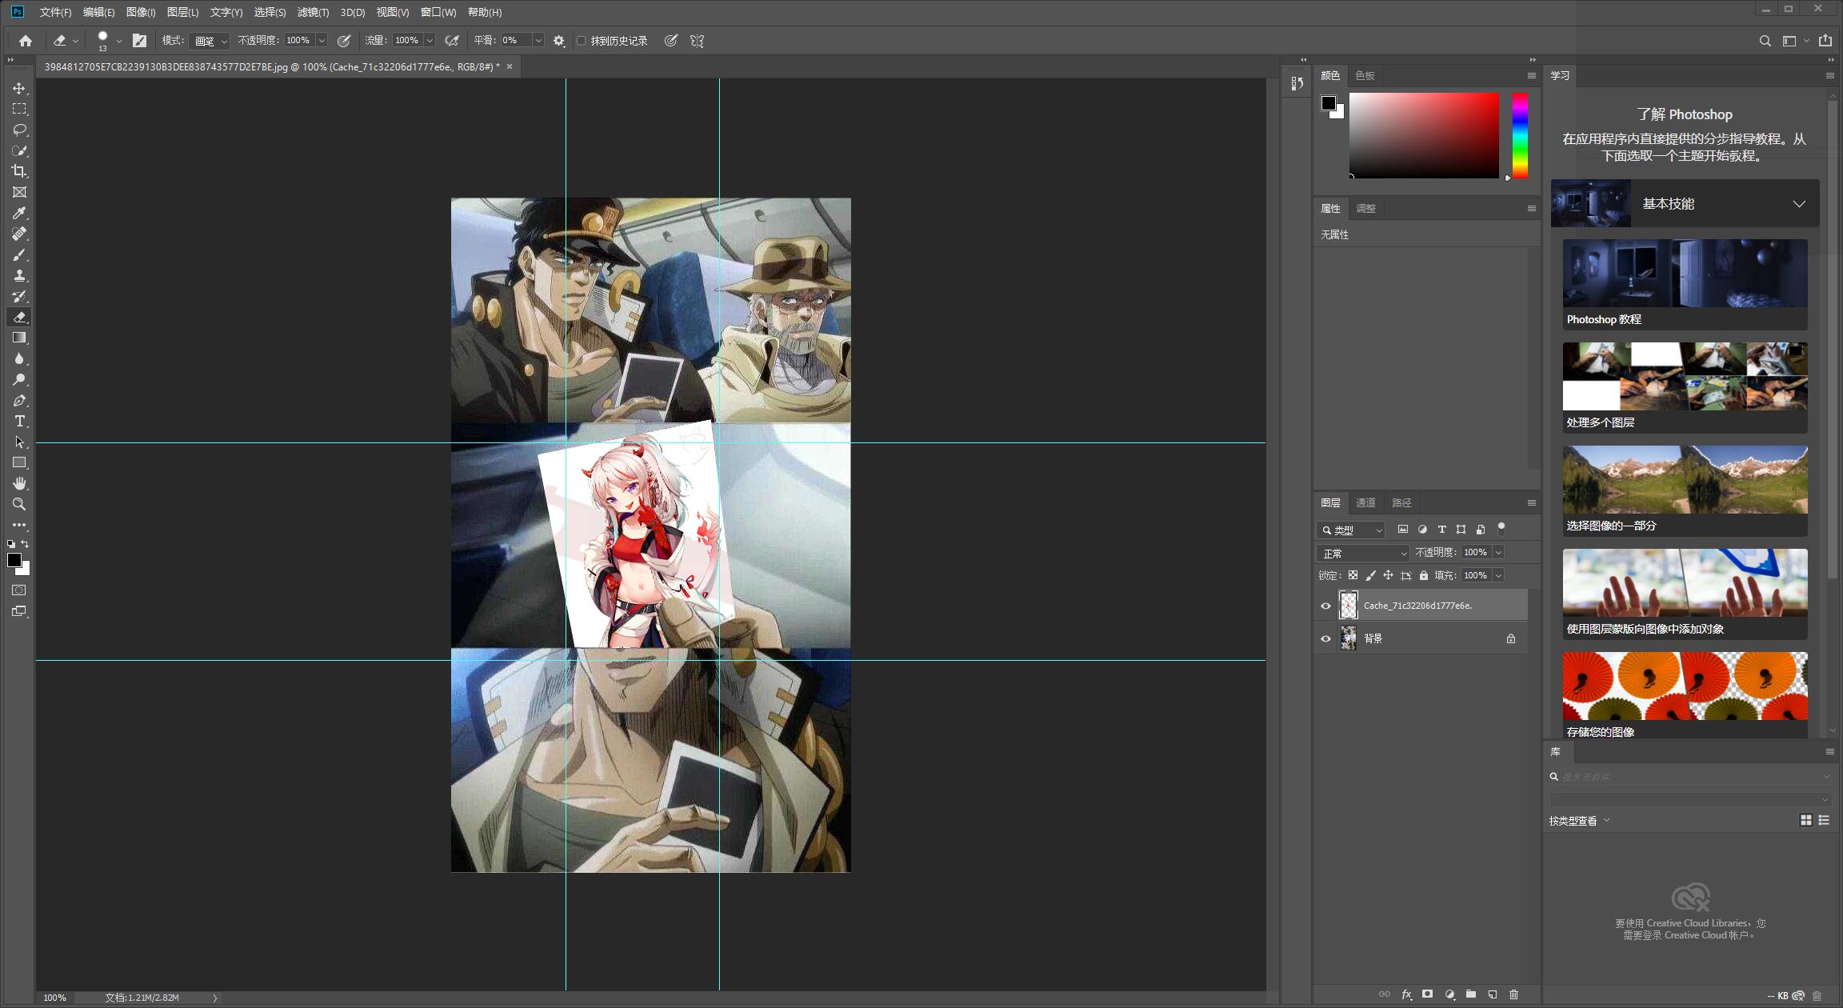
Task: Select the Eyedropper tool
Action: point(19,213)
